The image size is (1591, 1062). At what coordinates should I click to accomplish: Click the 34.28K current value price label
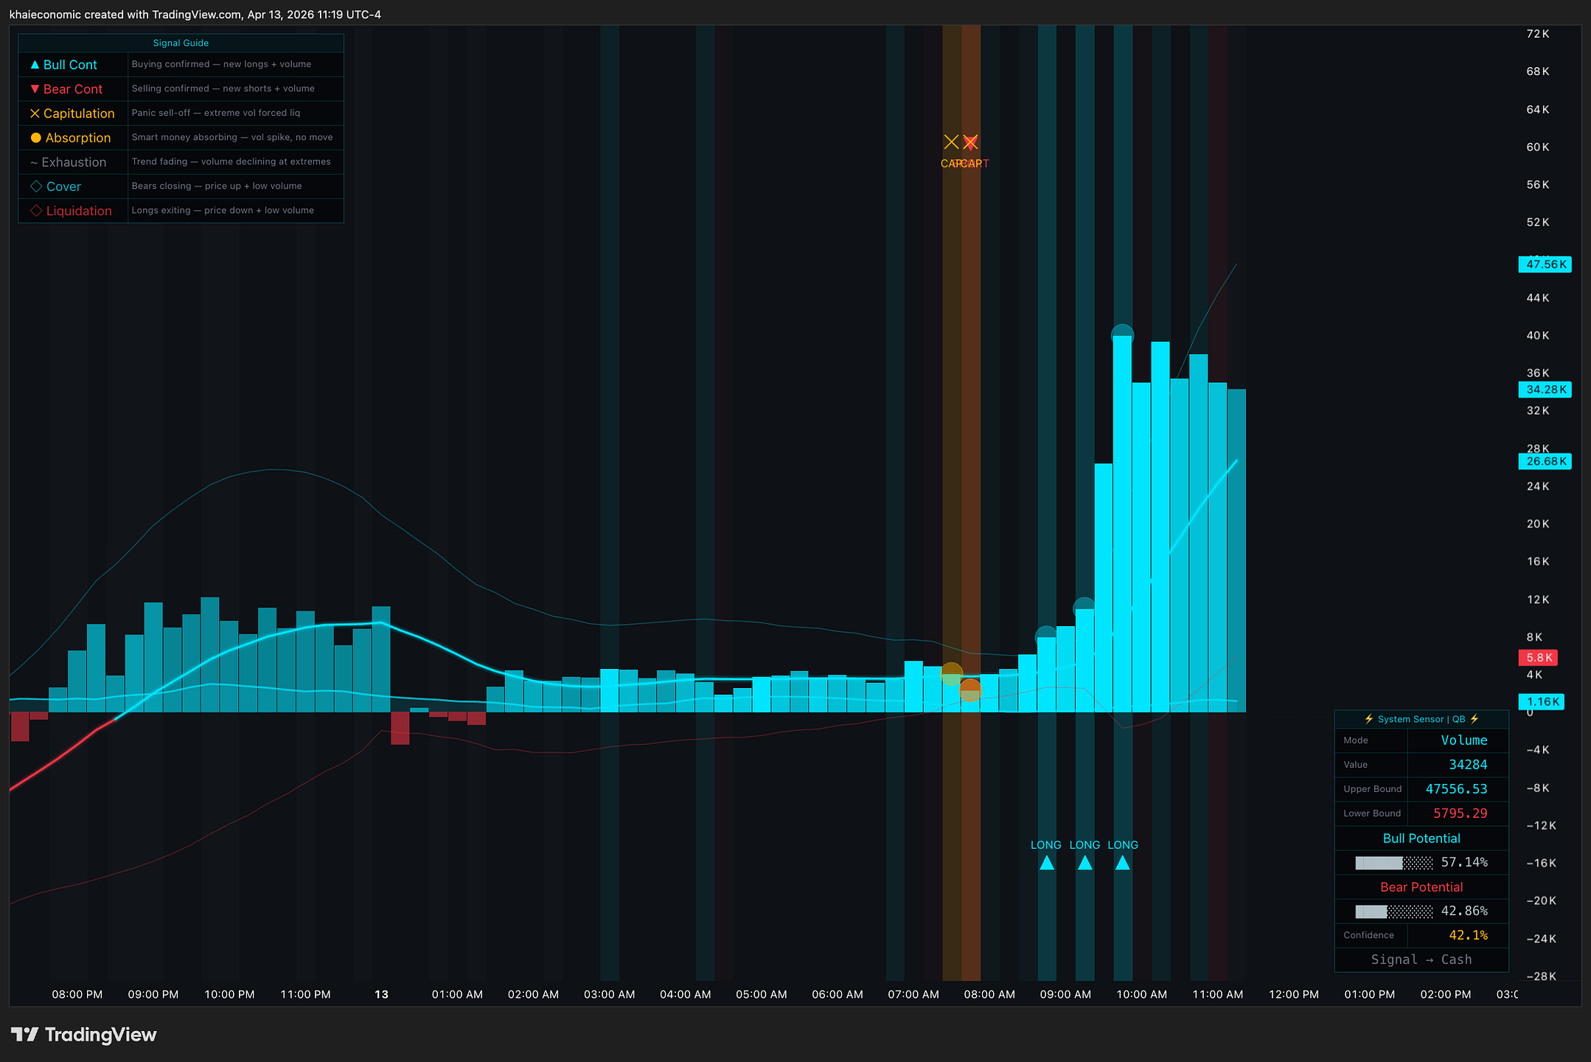pyautogui.click(x=1545, y=389)
